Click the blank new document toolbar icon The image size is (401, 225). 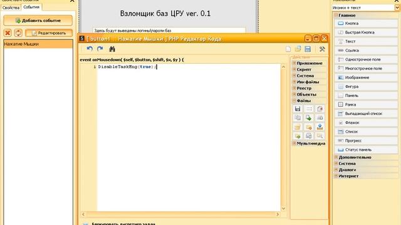click(x=288, y=49)
